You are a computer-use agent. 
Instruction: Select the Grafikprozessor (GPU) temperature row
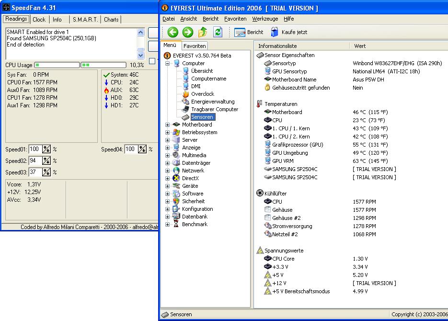[x=351, y=145]
